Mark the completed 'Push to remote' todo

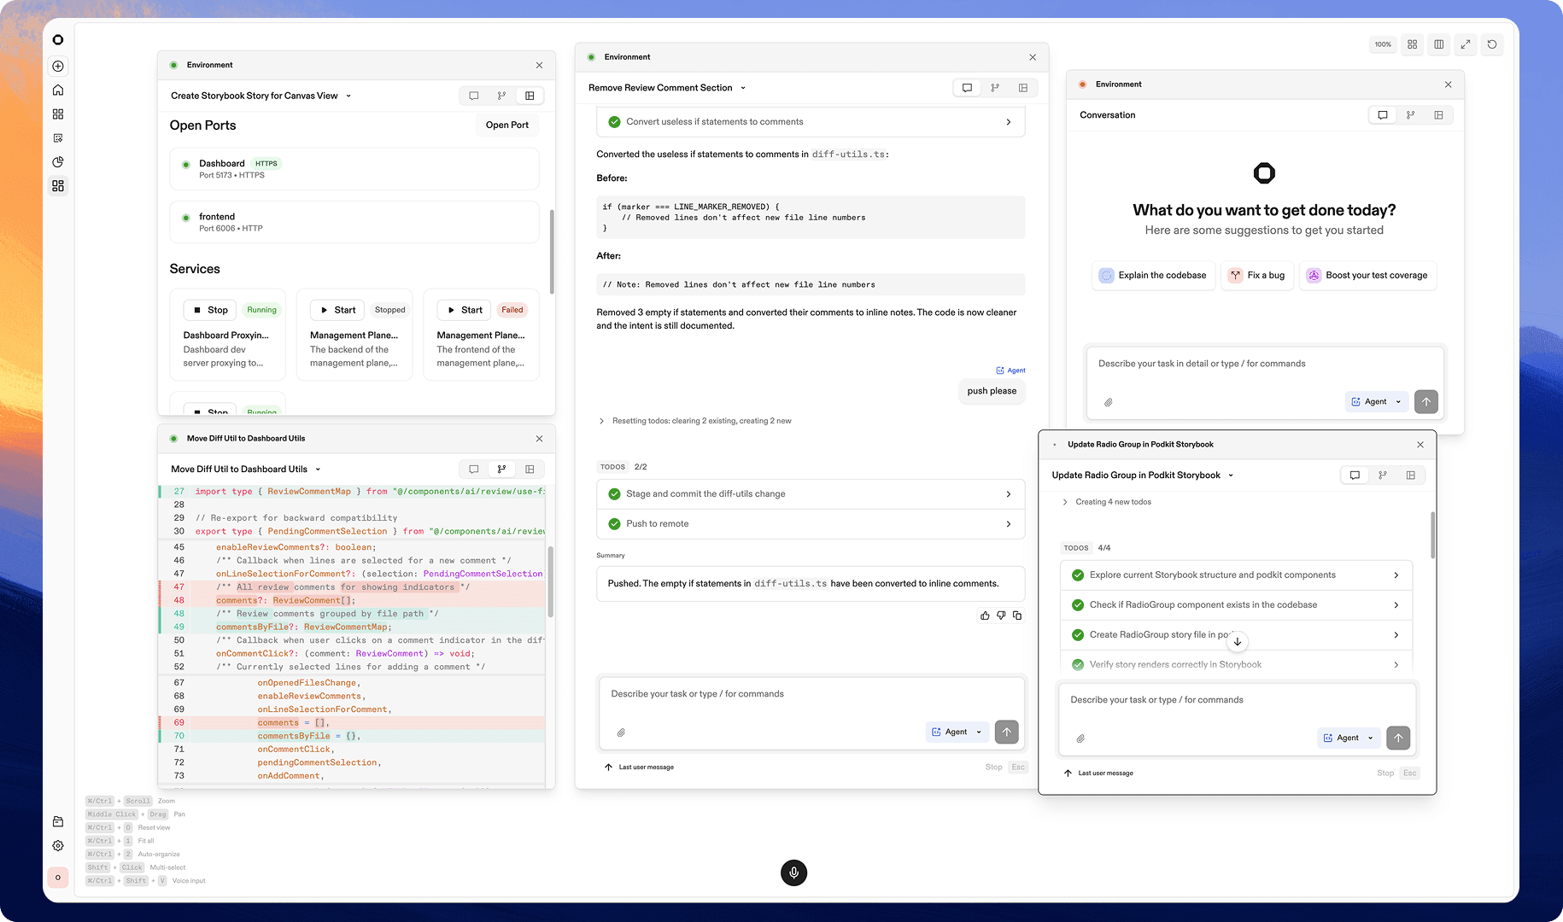tap(614, 523)
